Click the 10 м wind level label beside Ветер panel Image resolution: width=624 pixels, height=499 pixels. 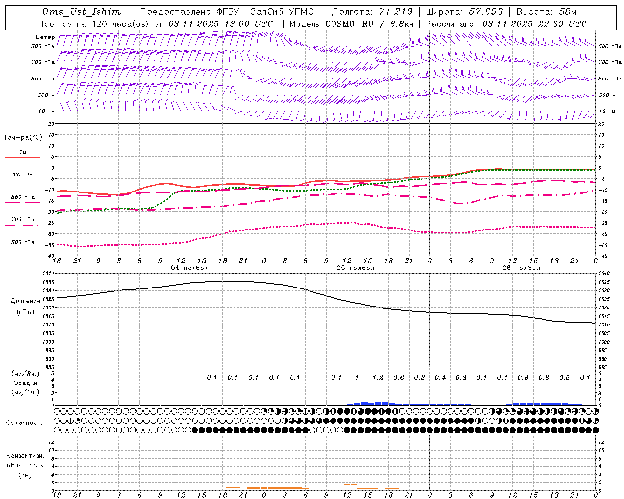[47, 111]
